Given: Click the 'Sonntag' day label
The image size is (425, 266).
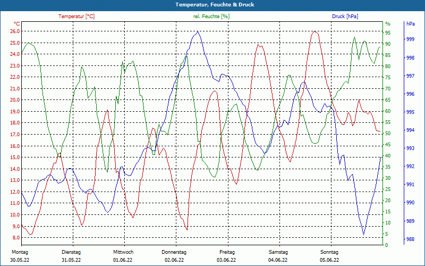Looking at the screenshot, I should click(329, 252).
